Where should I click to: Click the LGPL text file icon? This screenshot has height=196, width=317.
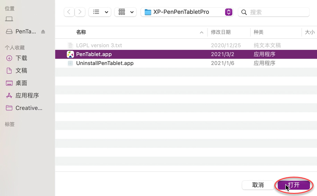[70, 45]
